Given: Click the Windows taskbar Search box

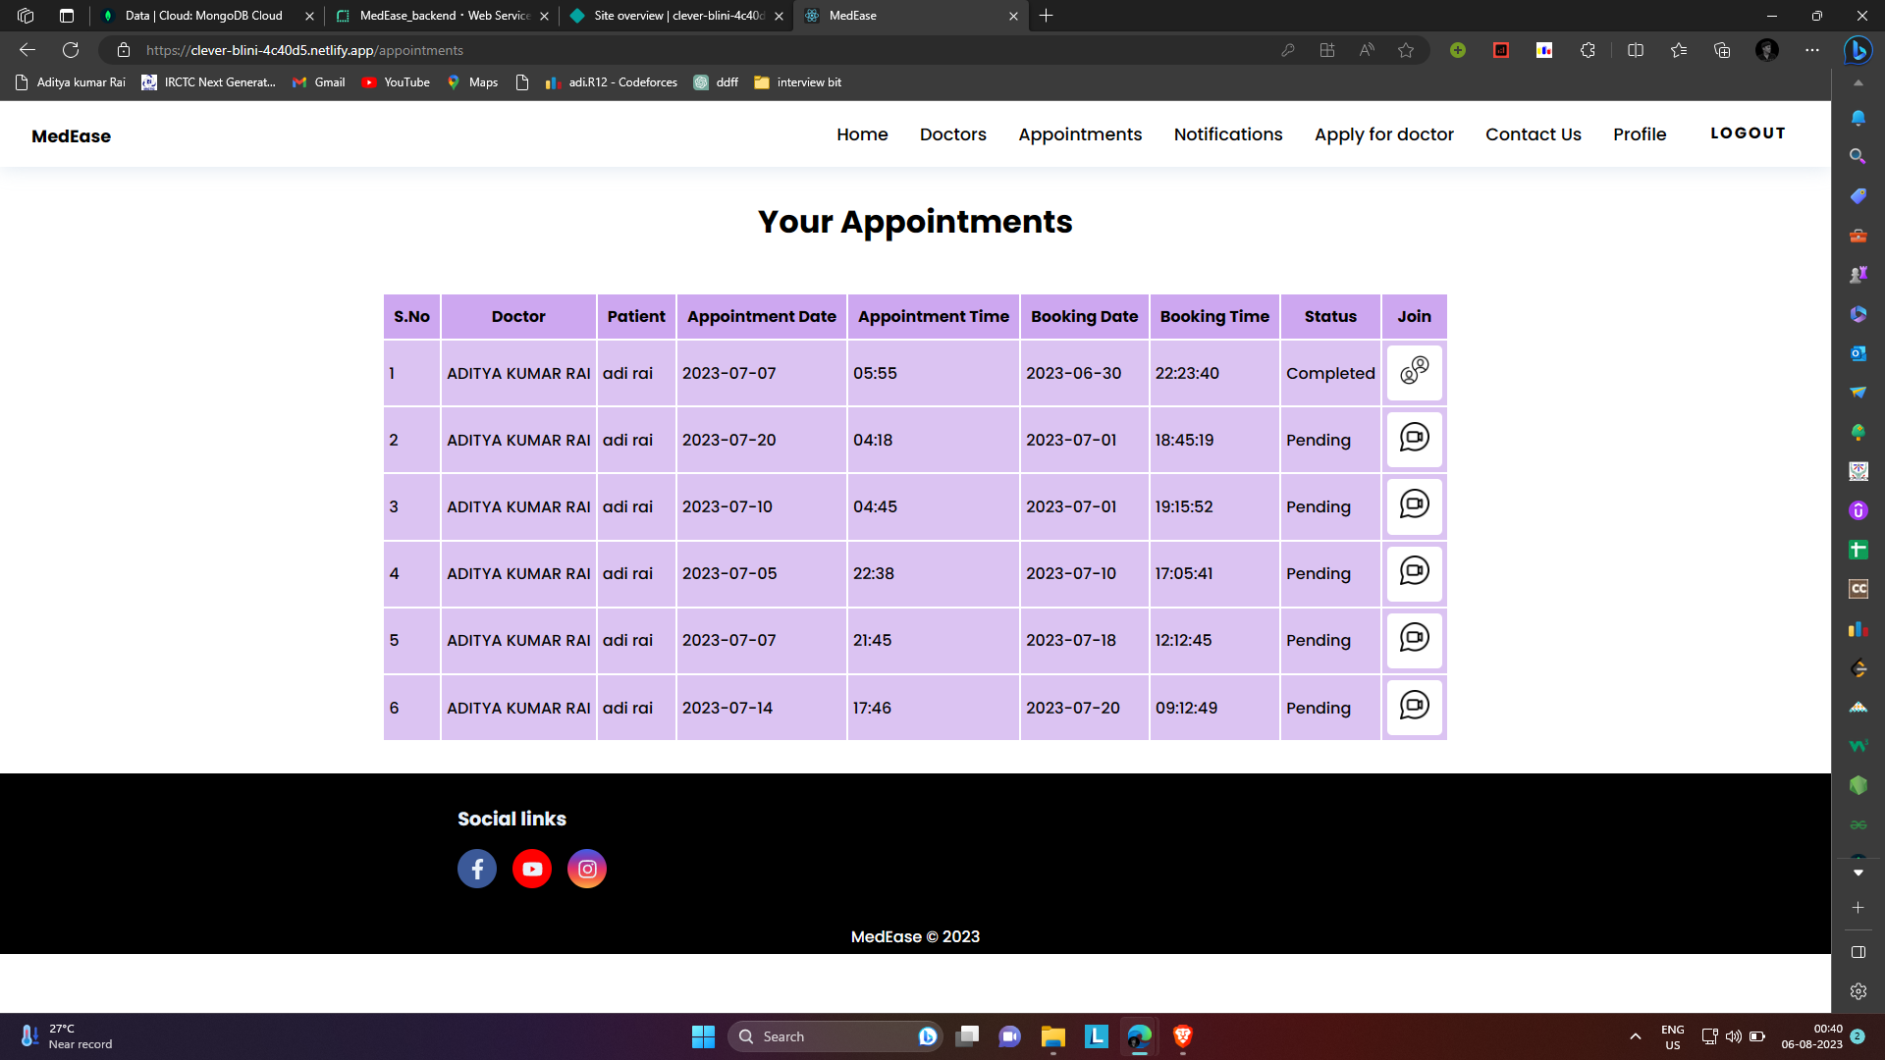Looking at the screenshot, I should pos(835,1036).
